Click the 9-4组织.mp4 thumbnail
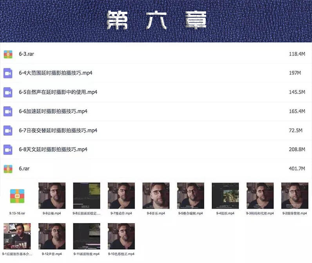This screenshot has width=312, height=263. point(225,195)
